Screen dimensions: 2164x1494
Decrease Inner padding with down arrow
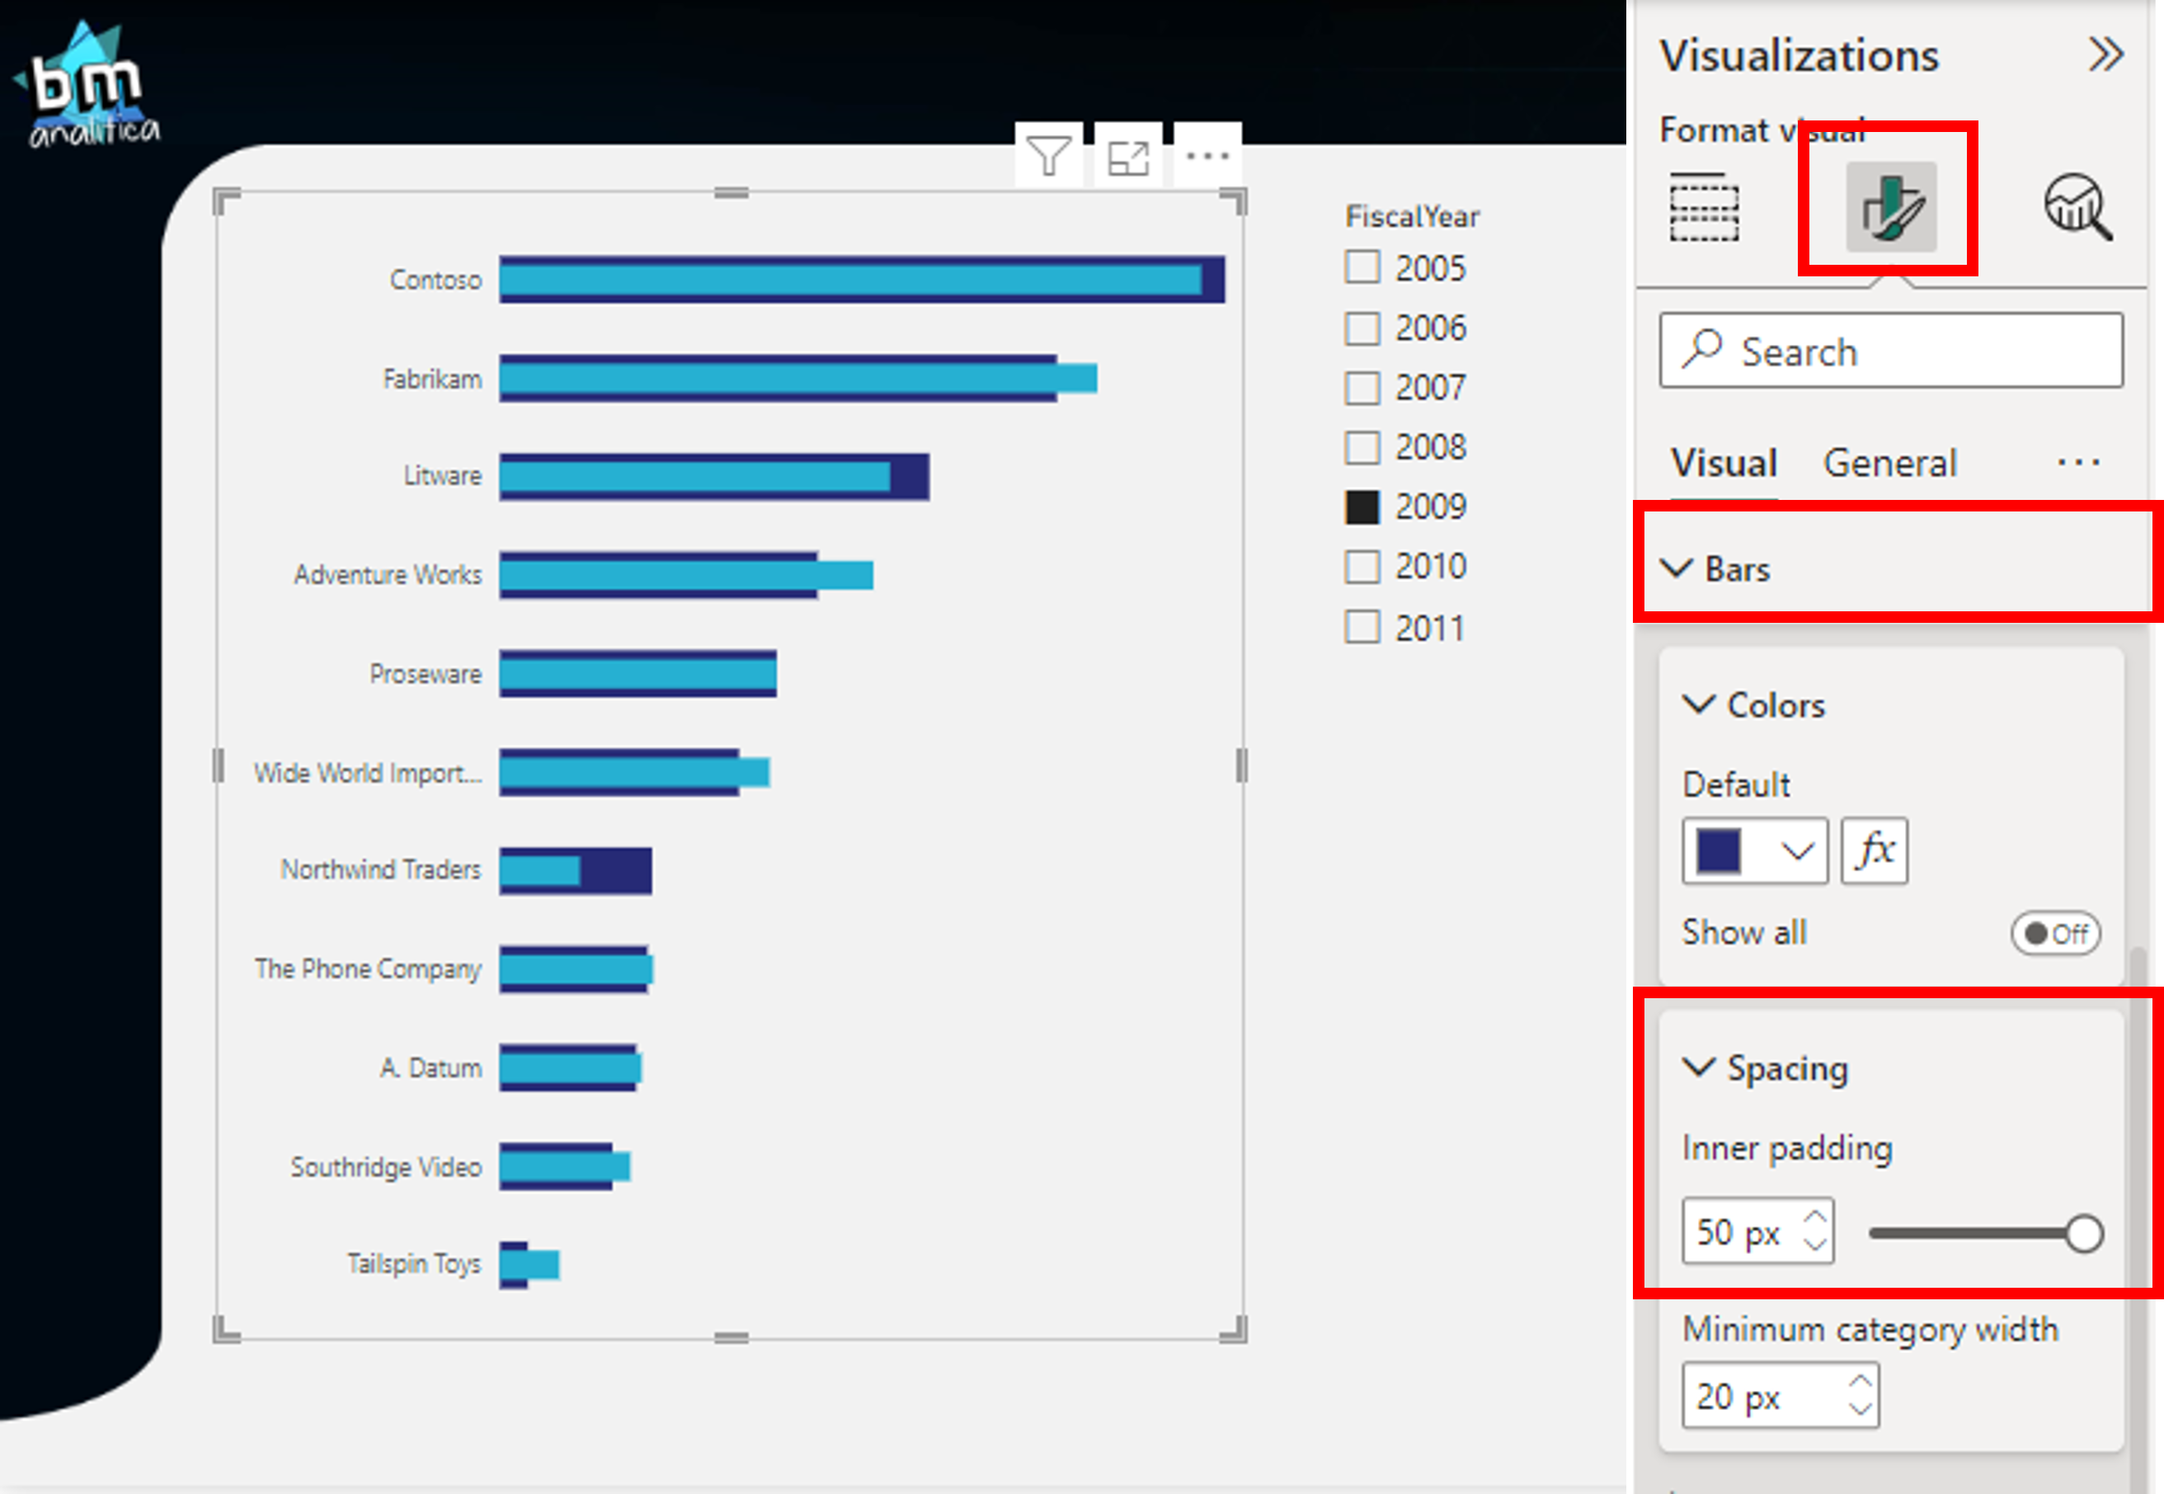click(x=1815, y=1244)
